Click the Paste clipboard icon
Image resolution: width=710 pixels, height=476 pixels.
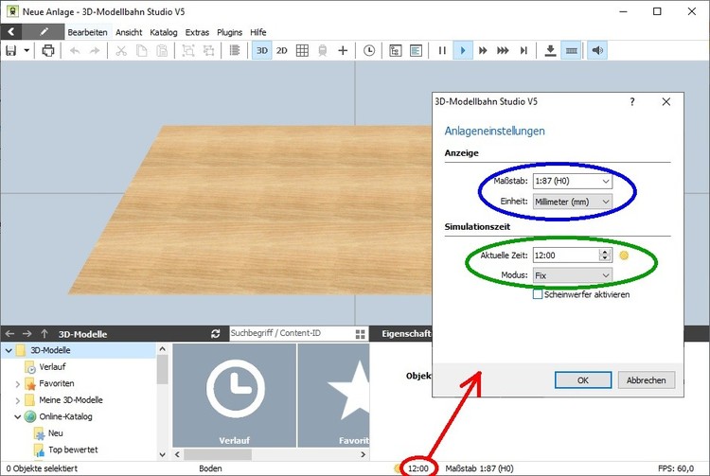162,51
